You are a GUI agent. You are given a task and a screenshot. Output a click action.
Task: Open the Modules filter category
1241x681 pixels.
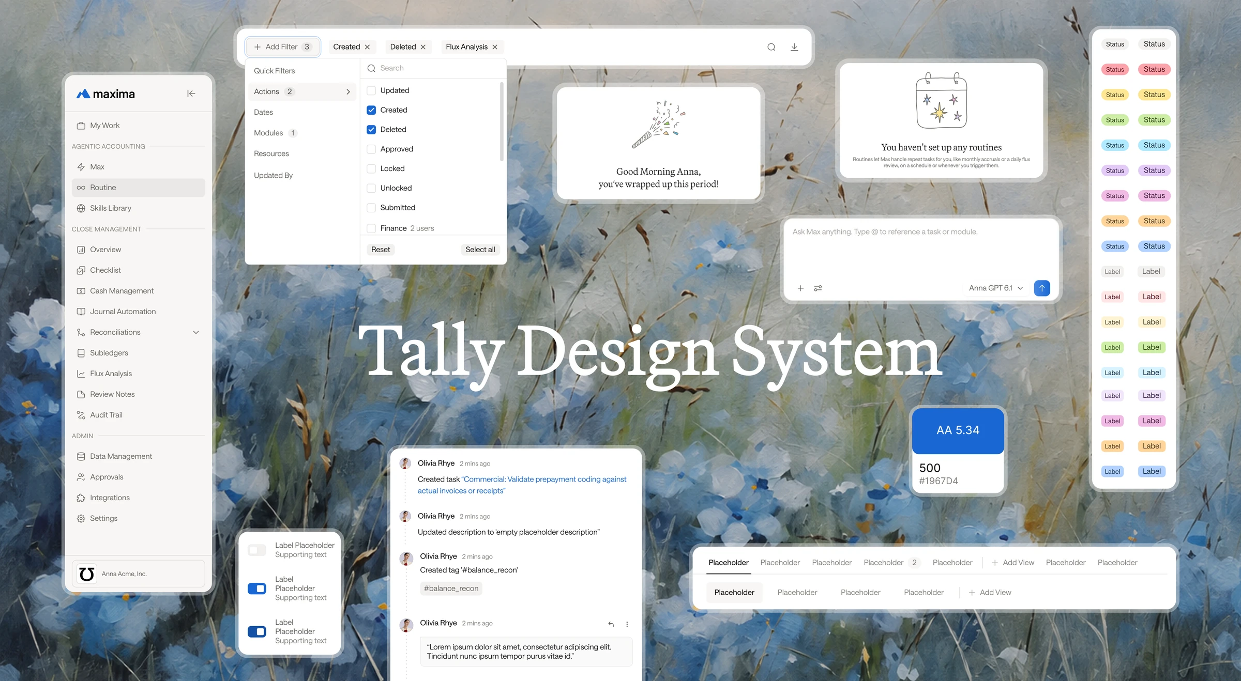click(302, 133)
